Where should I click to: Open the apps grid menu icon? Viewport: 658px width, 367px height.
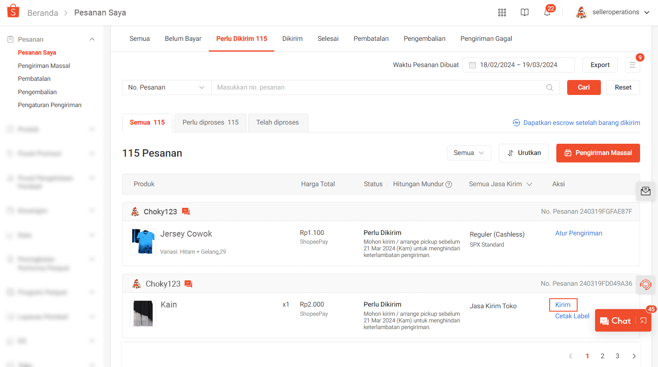coord(502,12)
